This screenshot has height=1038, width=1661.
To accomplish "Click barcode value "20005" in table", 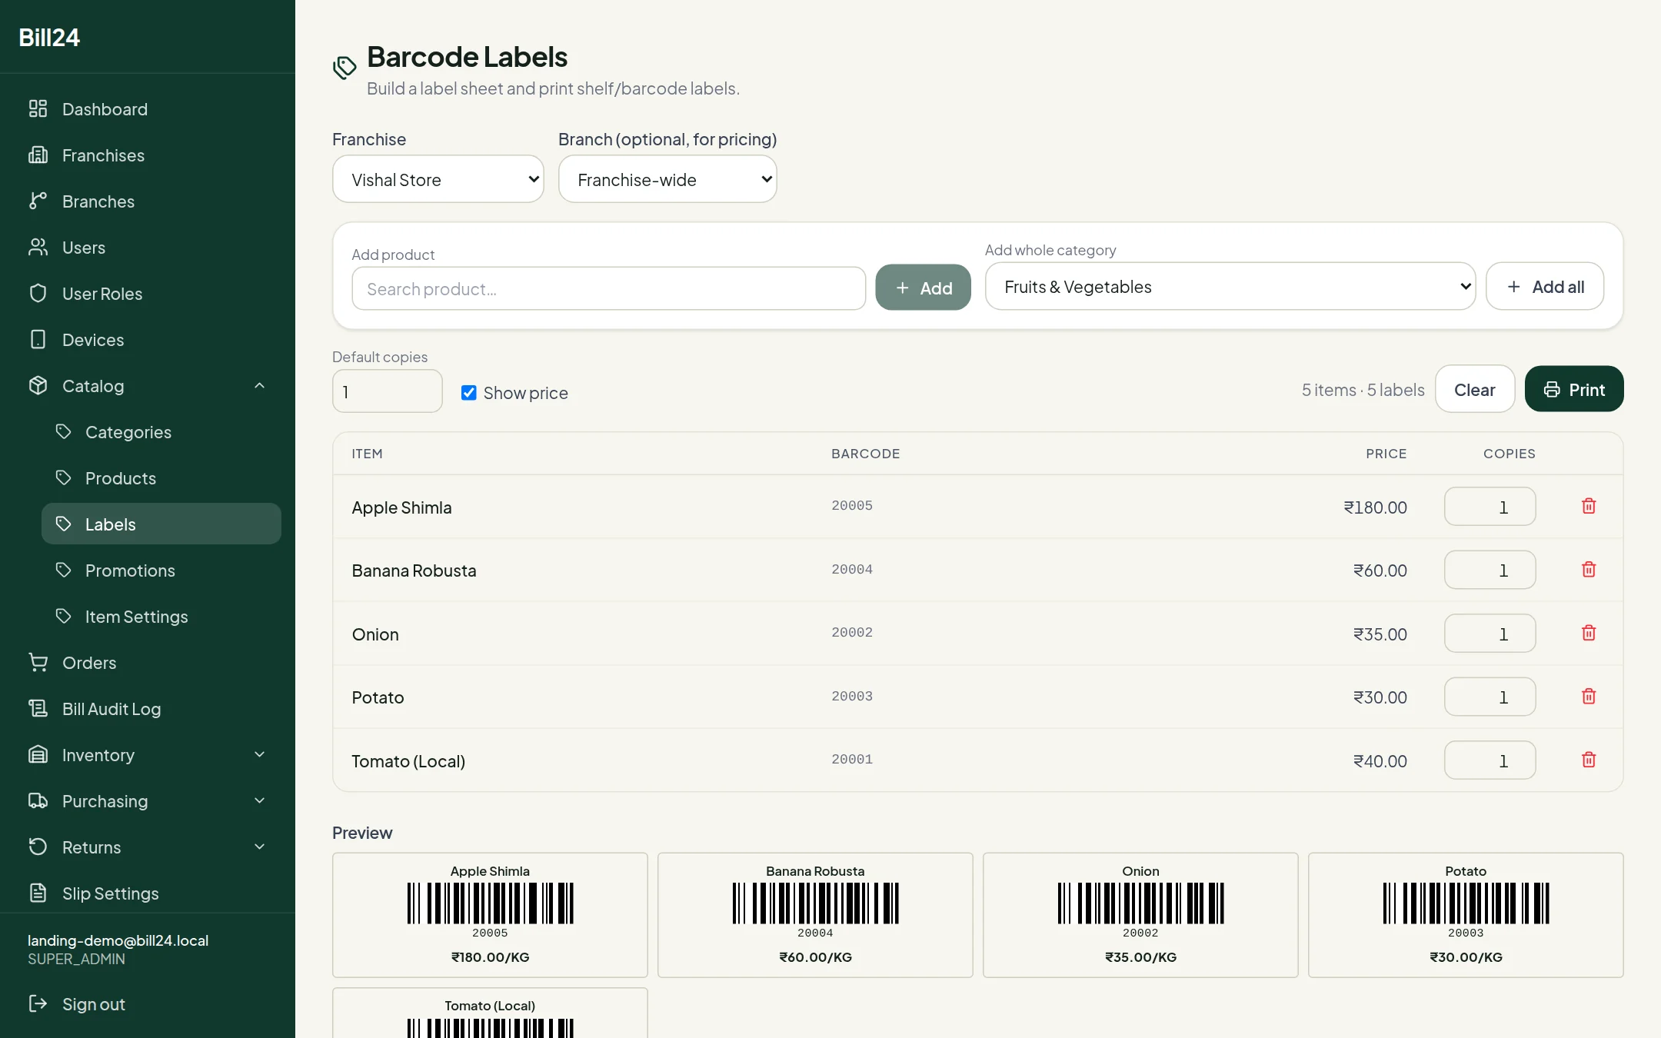I will 852,505.
